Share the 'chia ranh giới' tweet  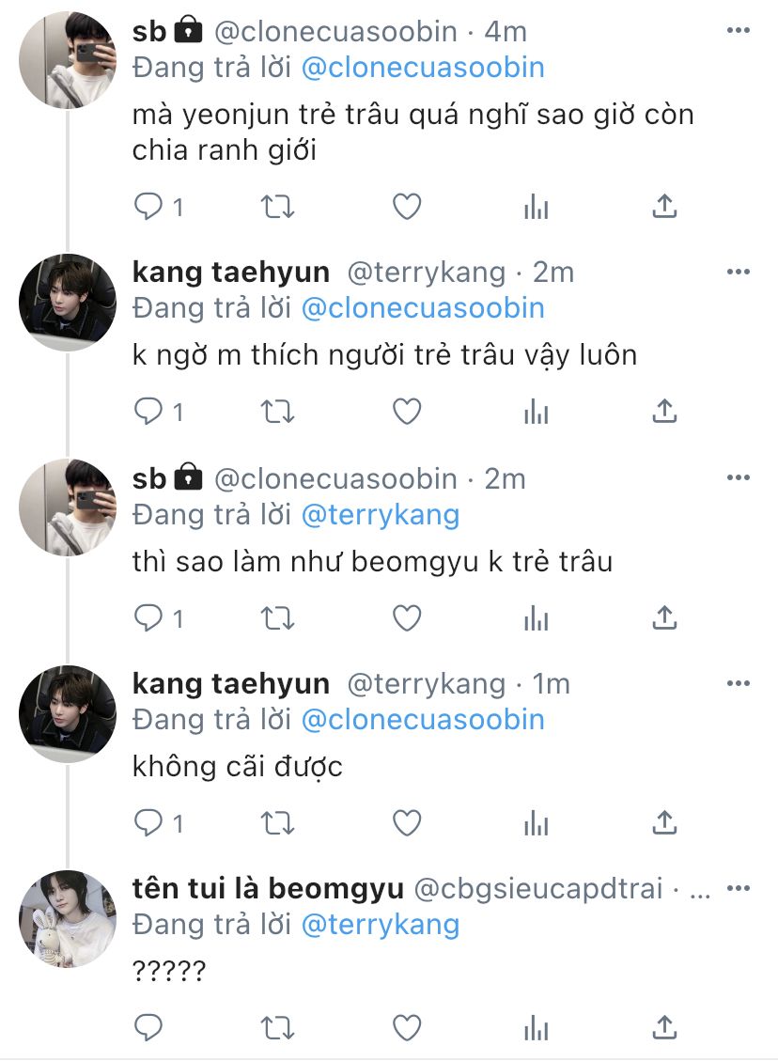click(664, 207)
